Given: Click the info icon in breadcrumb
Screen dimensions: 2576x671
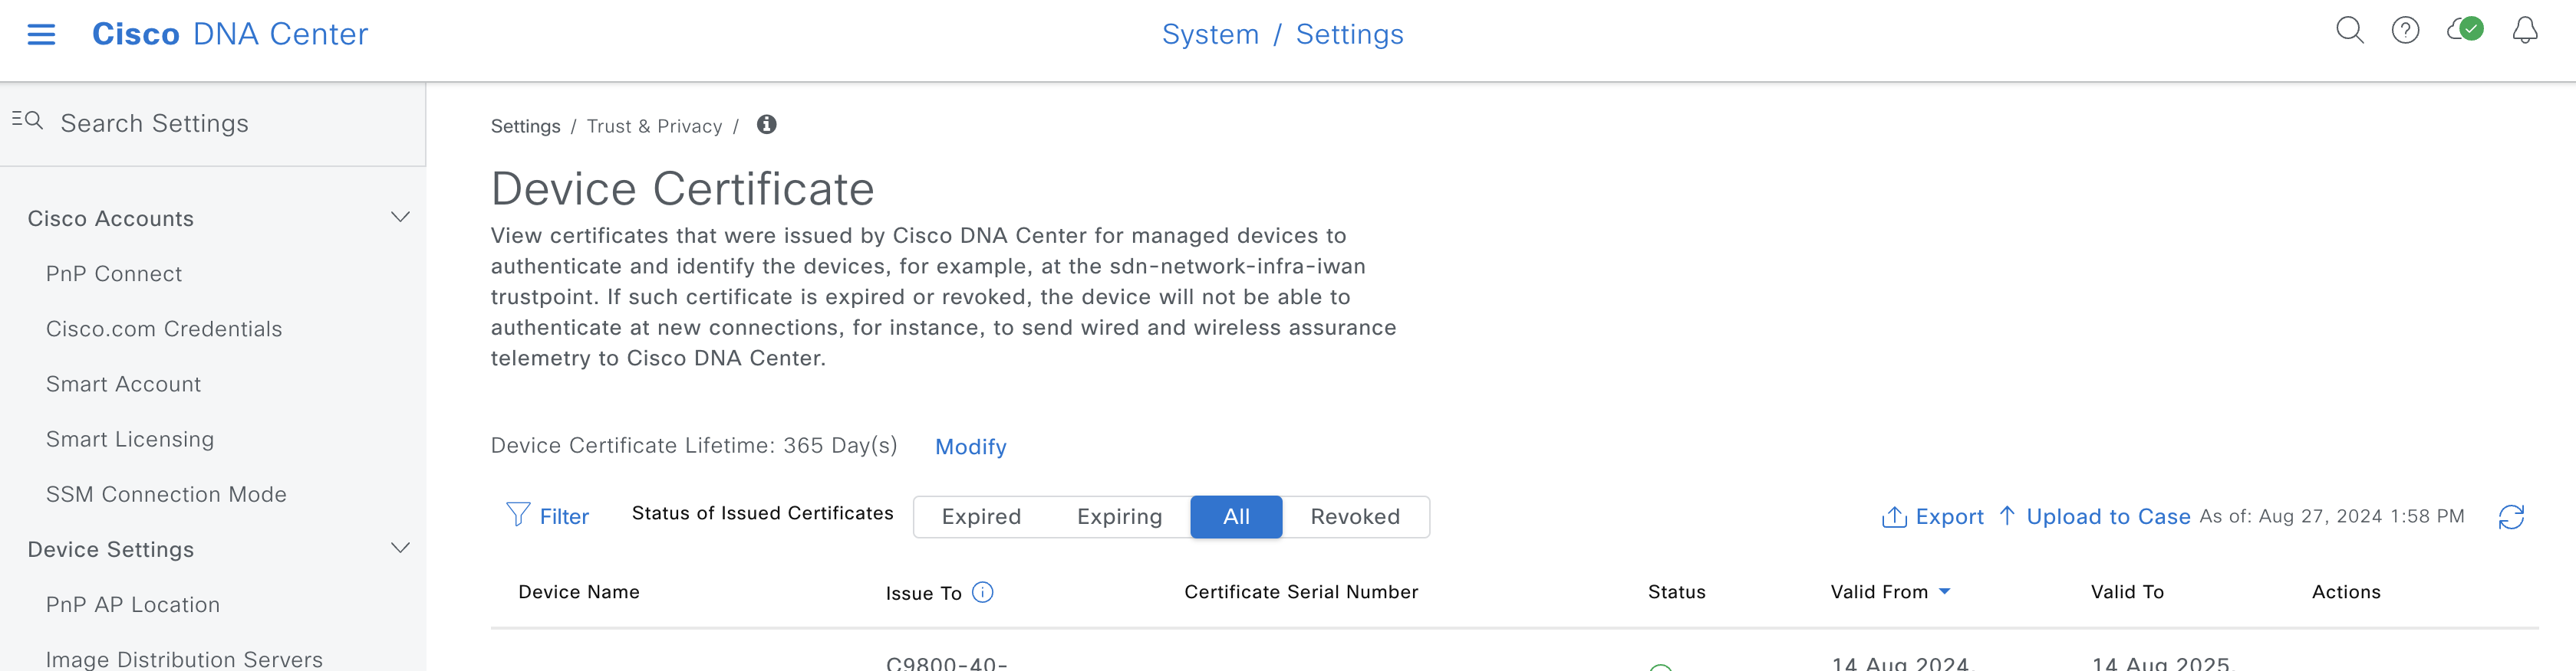Looking at the screenshot, I should point(766,125).
